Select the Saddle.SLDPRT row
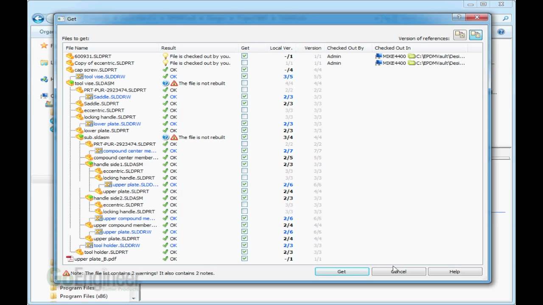This screenshot has height=305, width=543. click(x=272, y=103)
